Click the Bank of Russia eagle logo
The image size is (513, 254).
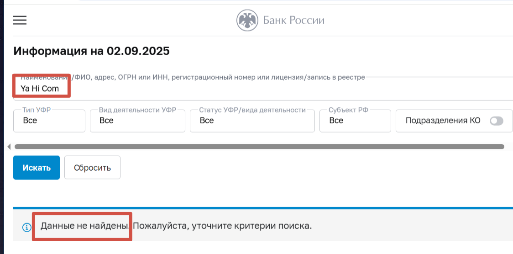[x=247, y=20]
